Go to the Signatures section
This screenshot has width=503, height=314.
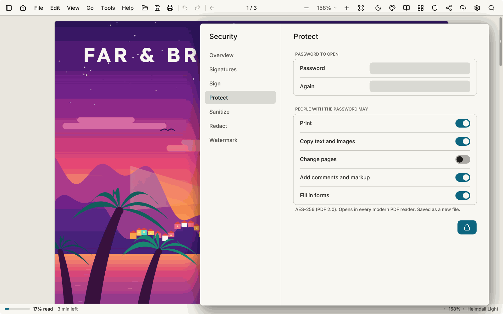(240, 69)
